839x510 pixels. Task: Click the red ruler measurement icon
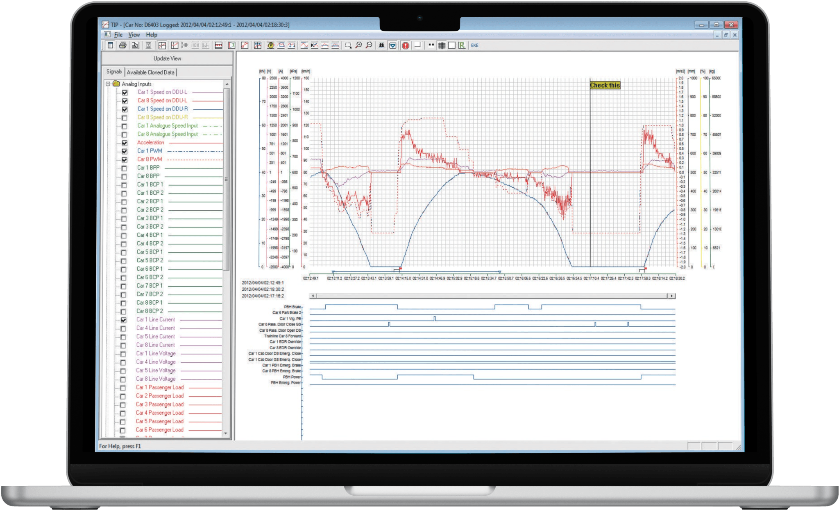tap(218, 45)
